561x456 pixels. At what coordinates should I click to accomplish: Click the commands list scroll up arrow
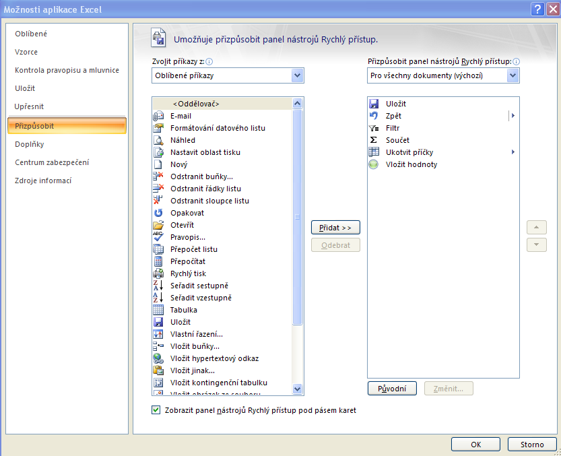[x=297, y=104]
